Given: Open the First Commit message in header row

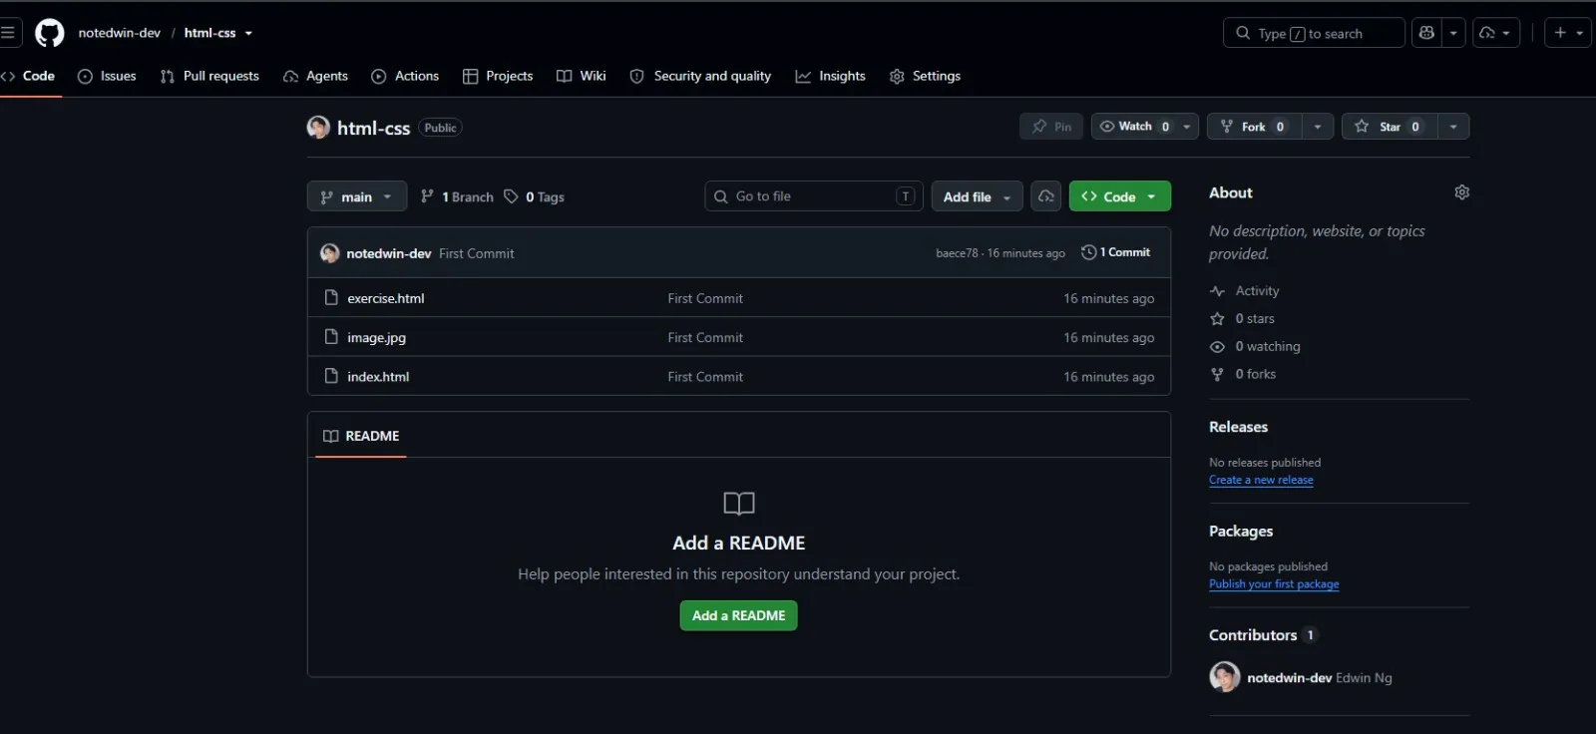Looking at the screenshot, I should tap(477, 253).
